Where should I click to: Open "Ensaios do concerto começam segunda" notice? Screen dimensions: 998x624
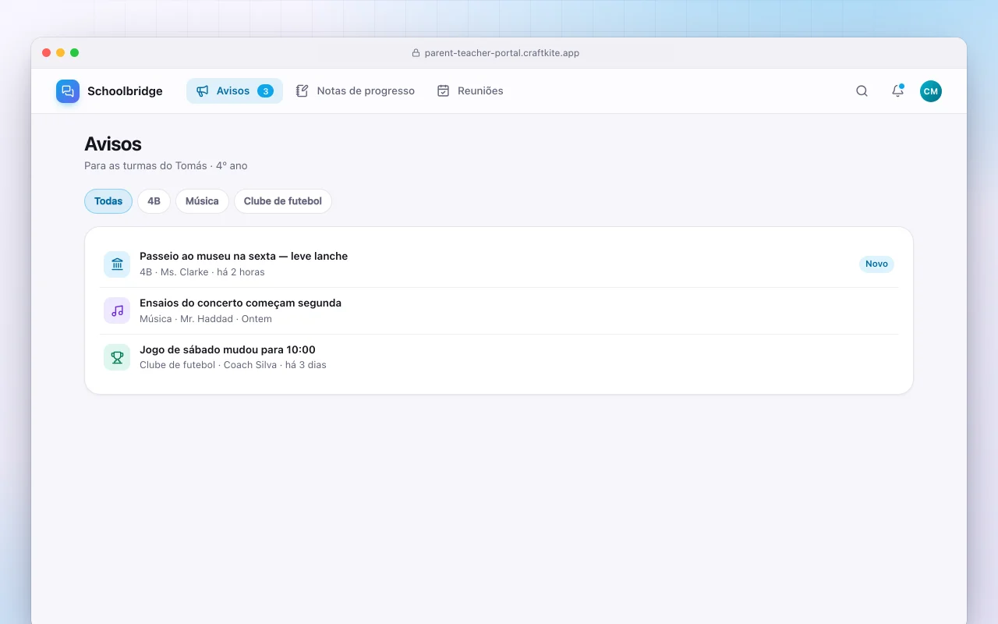pyautogui.click(x=499, y=311)
